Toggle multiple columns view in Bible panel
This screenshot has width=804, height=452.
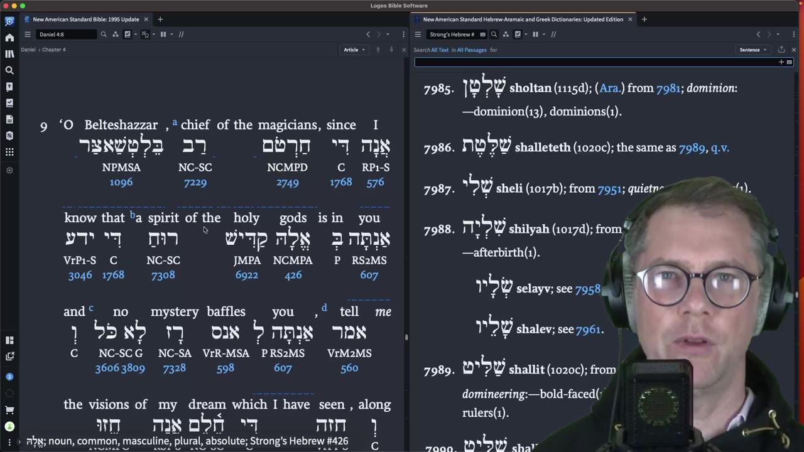[163, 35]
